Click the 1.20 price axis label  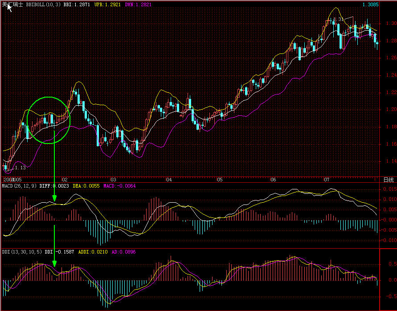391,110
